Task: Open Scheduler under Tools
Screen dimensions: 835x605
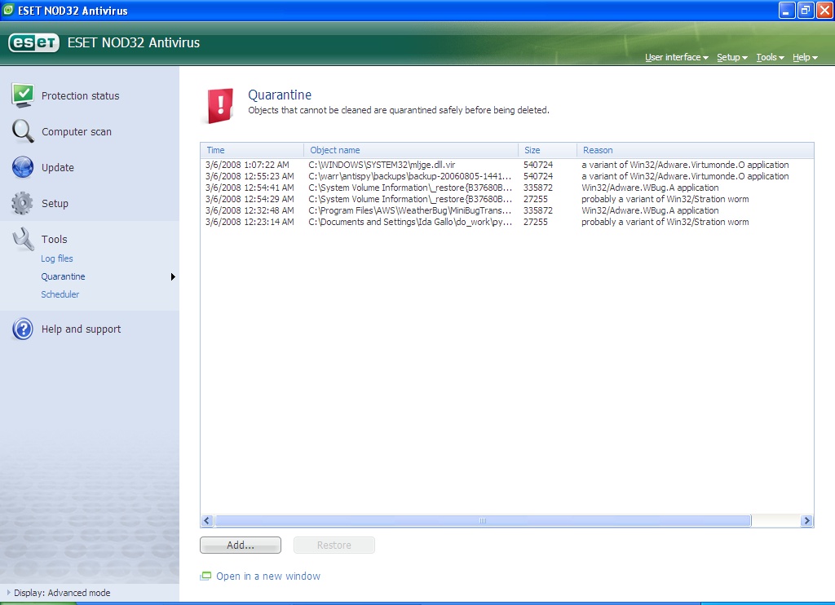Action: [x=60, y=294]
